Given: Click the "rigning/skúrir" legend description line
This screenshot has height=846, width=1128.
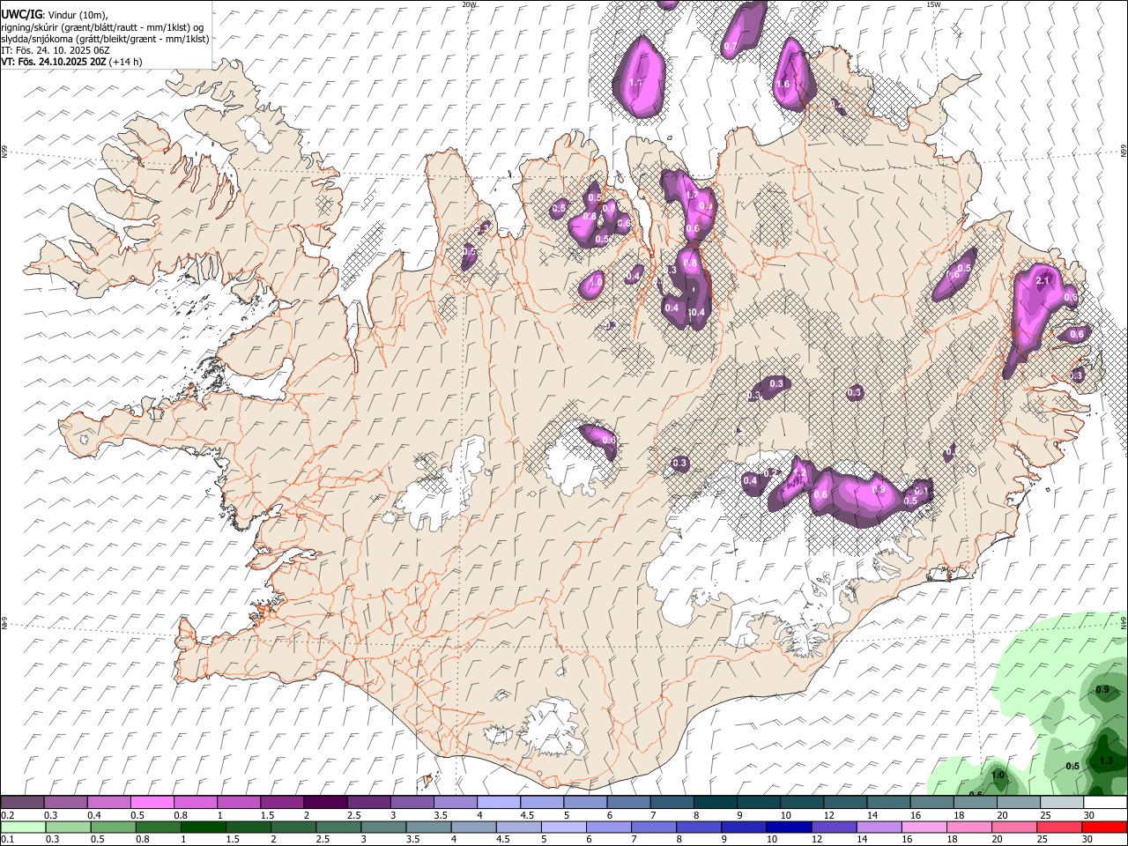Looking at the screenshot, I should click(x=102, y=26).
